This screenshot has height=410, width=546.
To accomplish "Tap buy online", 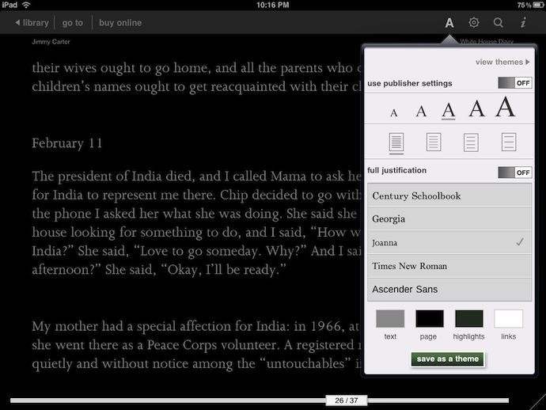I will coord(120,23).
